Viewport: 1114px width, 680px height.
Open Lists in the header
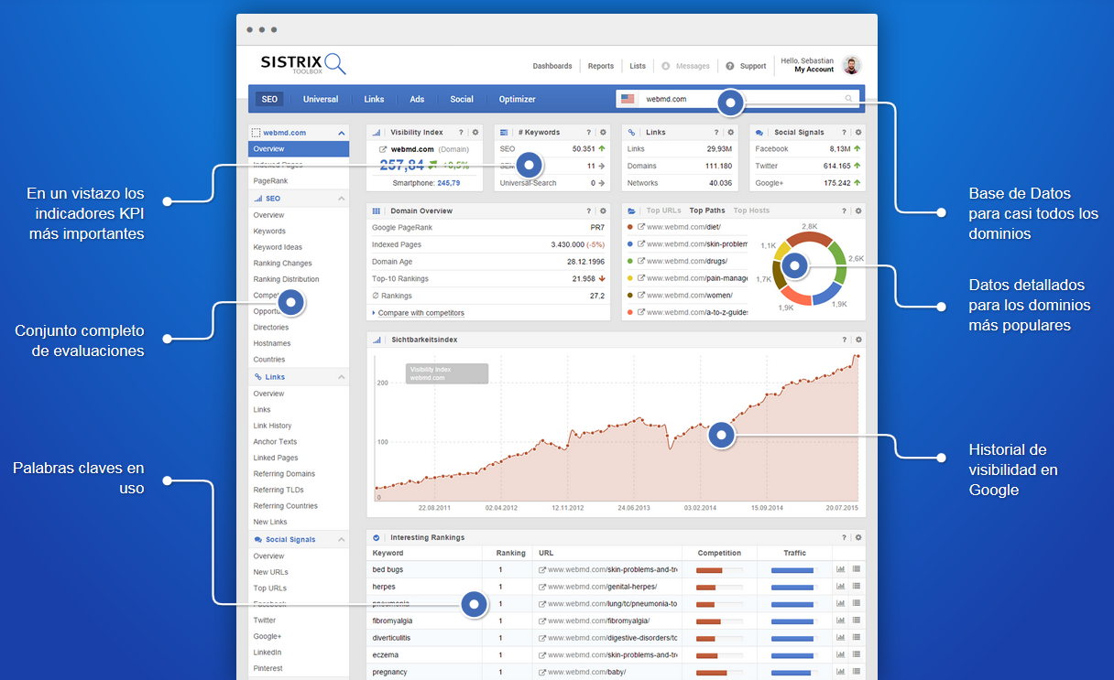[638, 66]
